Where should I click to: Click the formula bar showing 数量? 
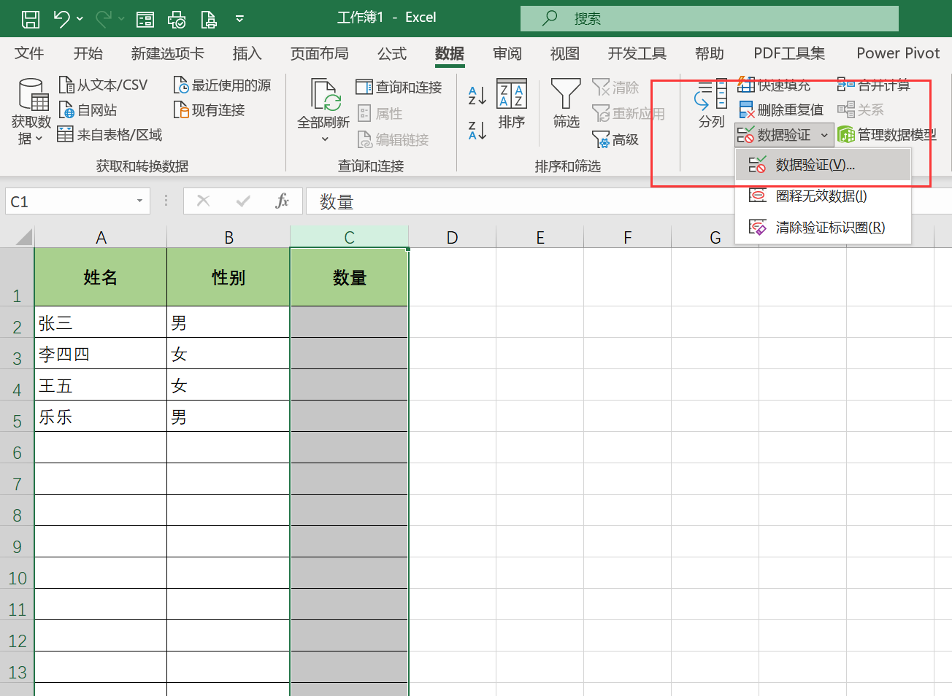point(628,201)
